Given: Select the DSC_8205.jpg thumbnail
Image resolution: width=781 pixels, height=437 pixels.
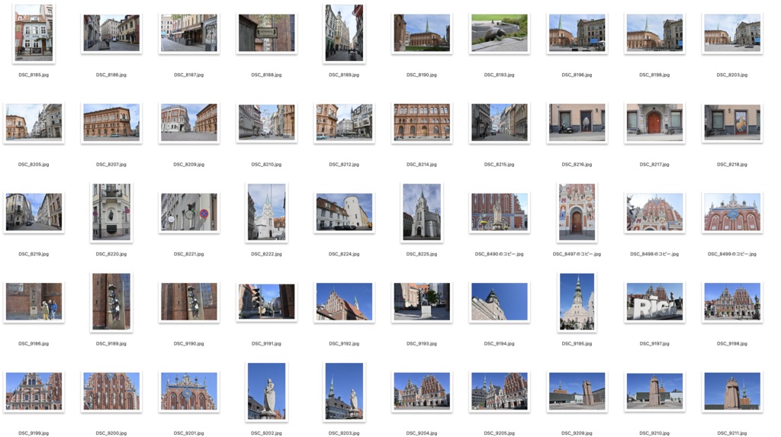Looking at the screenshot, I should coord(34,122).
